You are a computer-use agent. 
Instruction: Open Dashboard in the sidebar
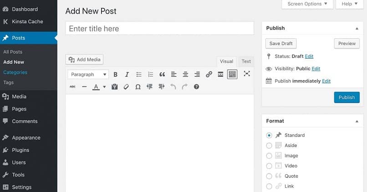pos(29,9)
